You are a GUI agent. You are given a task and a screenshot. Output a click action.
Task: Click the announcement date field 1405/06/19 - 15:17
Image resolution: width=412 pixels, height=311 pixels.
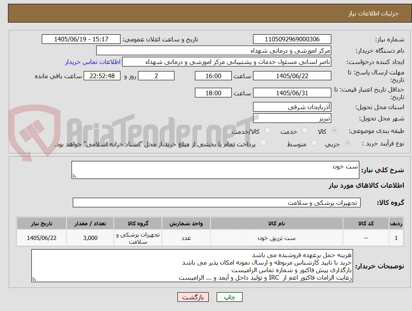(x=81, y=39)
